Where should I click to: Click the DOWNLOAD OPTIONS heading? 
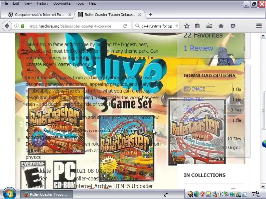point(209,76)
